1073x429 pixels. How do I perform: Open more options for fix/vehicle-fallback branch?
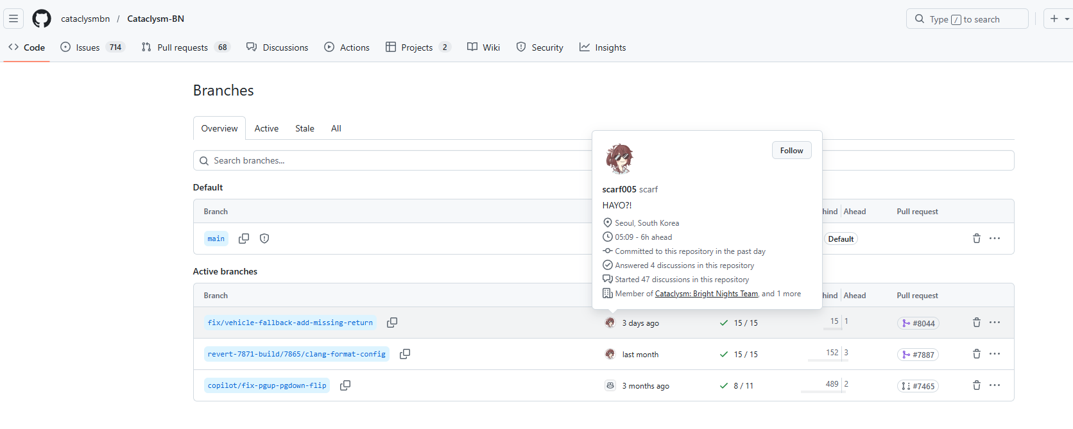tap(995, 323)
